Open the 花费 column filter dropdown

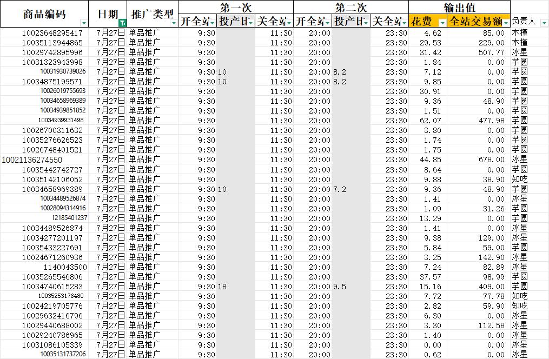[x=442, y=23]
